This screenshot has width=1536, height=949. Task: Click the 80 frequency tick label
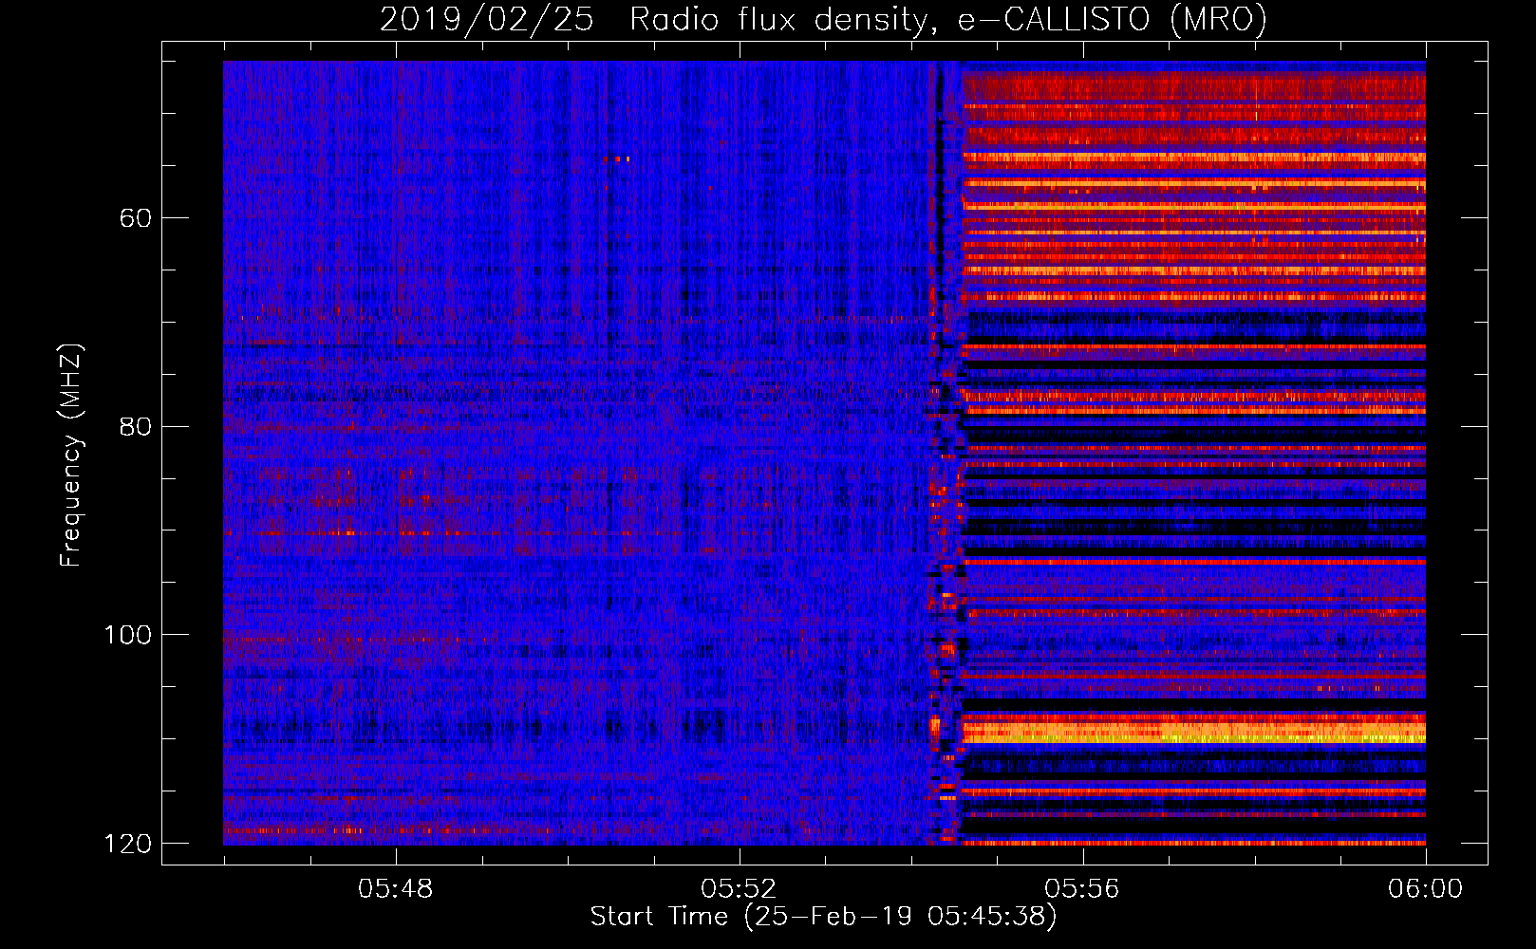(x=136, y=426)
